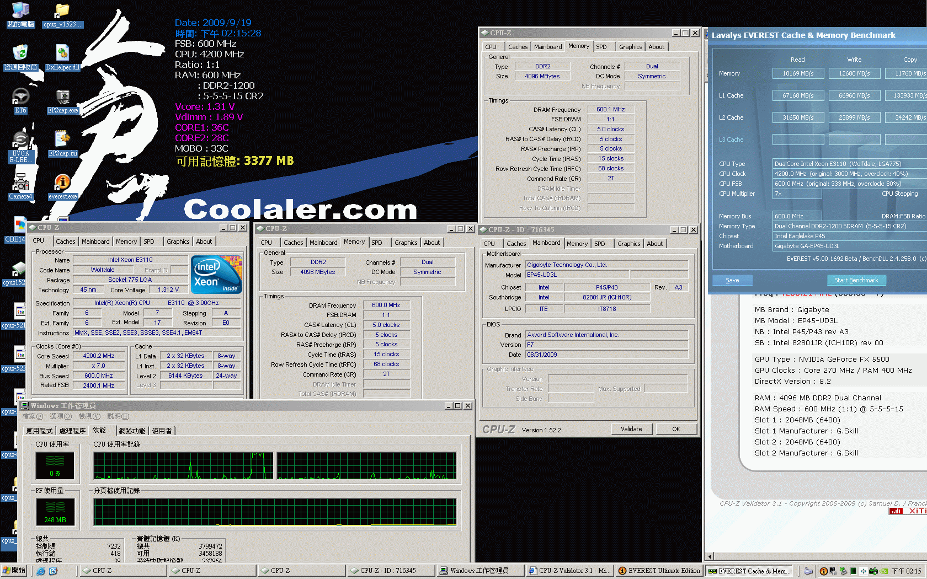Viewport: 927px width, 579px height.
Task: Switch to 處理程序 tab in Task Manager
Action: pos(72,431)
